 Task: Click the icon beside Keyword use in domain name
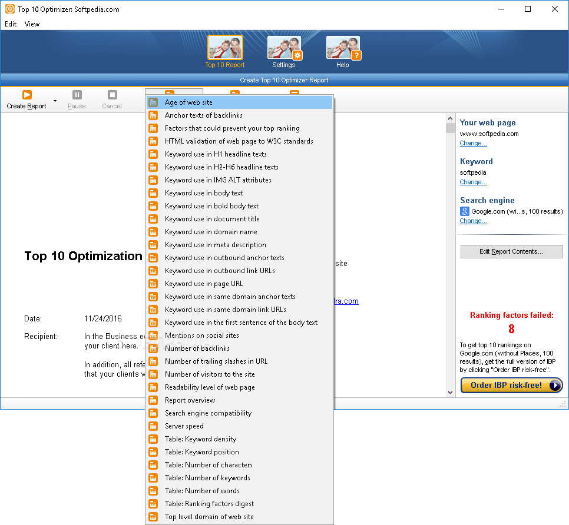[153, 232]
